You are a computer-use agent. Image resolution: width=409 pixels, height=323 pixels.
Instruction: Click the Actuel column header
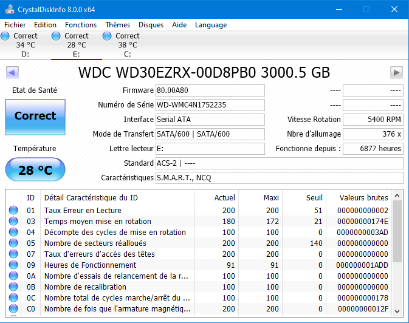216,197
